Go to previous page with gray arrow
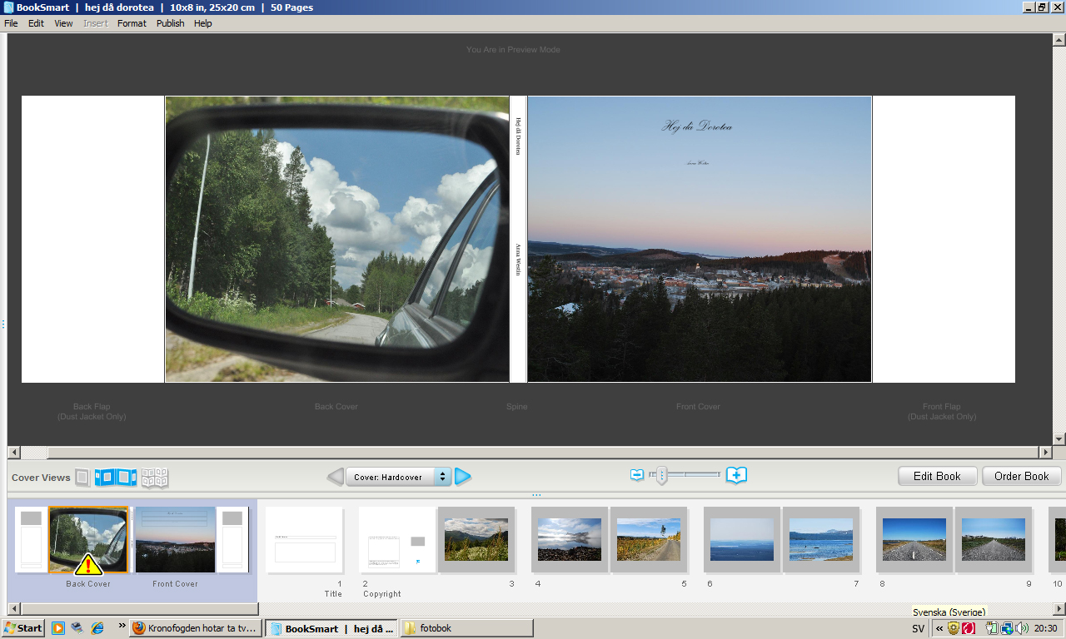 click(335, 477)
